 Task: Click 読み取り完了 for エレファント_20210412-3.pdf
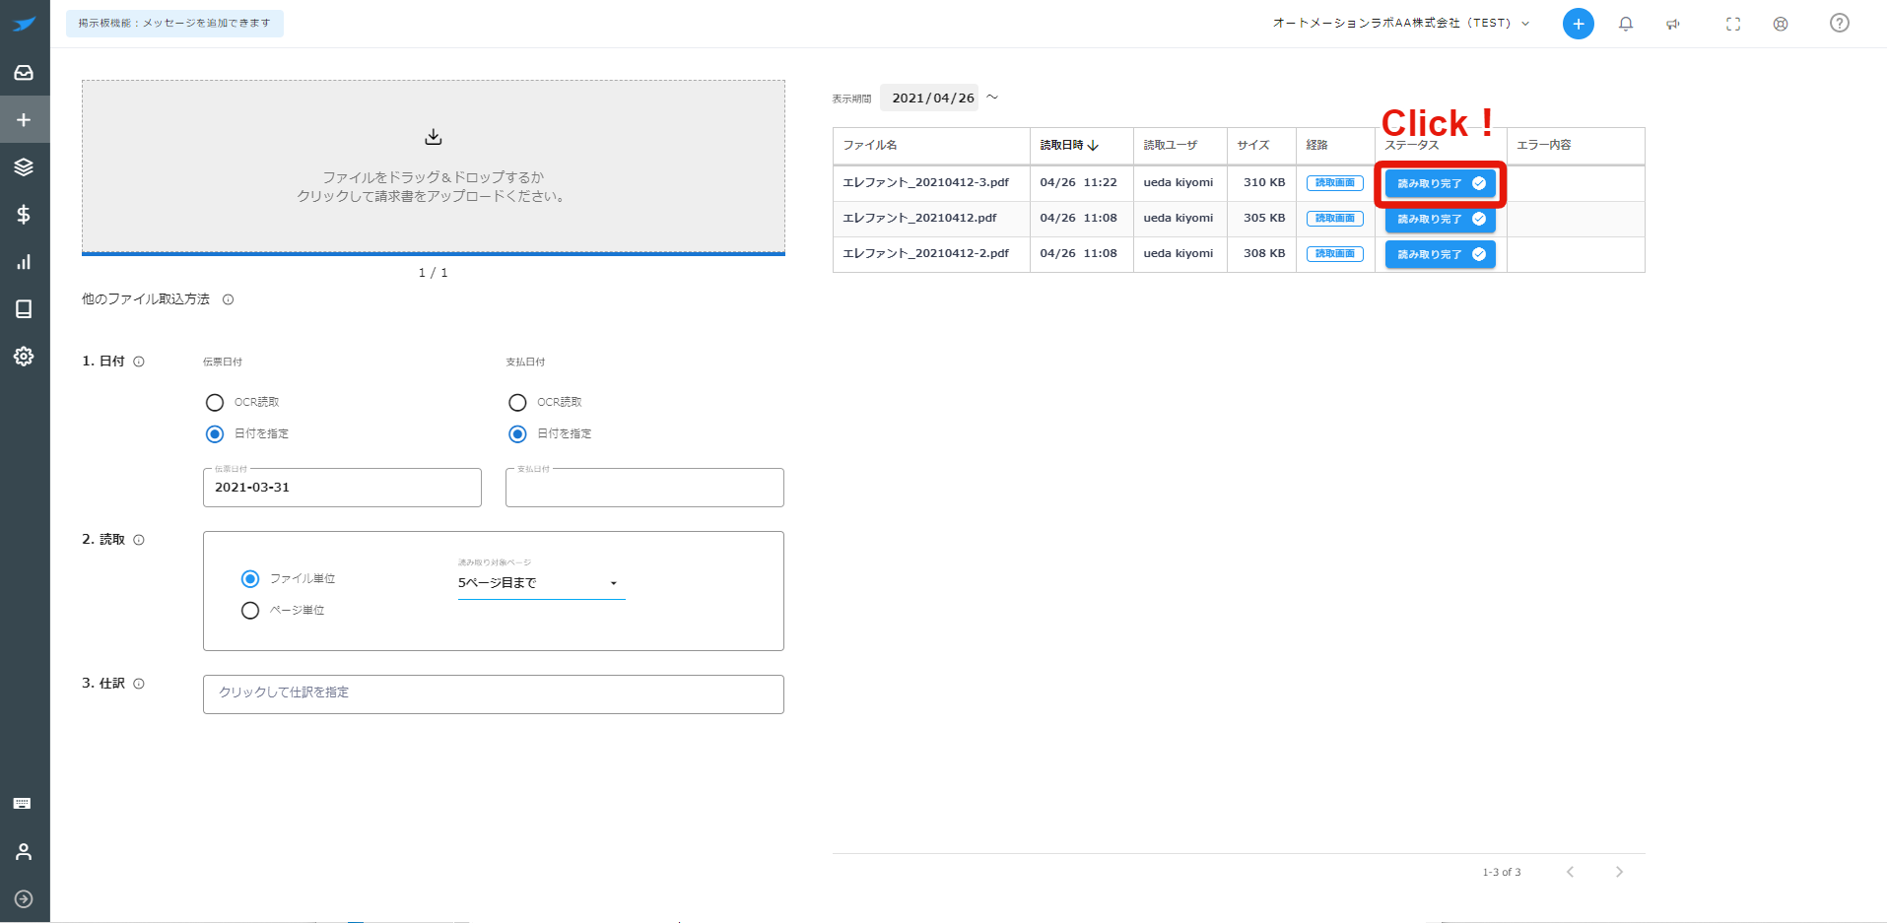click(1440, 183)
